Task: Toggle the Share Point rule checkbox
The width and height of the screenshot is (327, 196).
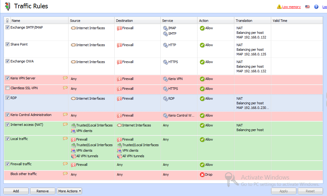Action: 7,44
